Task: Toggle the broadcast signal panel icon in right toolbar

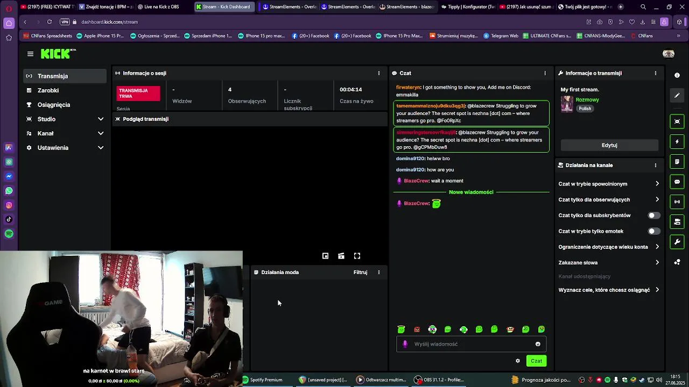Action: coord(677,202)
